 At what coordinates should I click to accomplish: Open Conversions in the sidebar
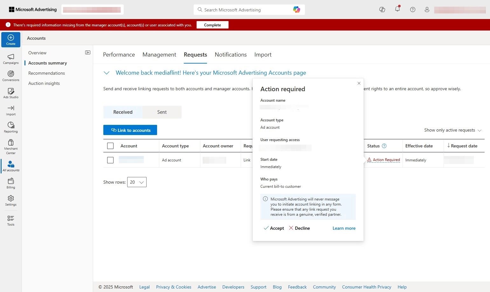click(11, 76)
